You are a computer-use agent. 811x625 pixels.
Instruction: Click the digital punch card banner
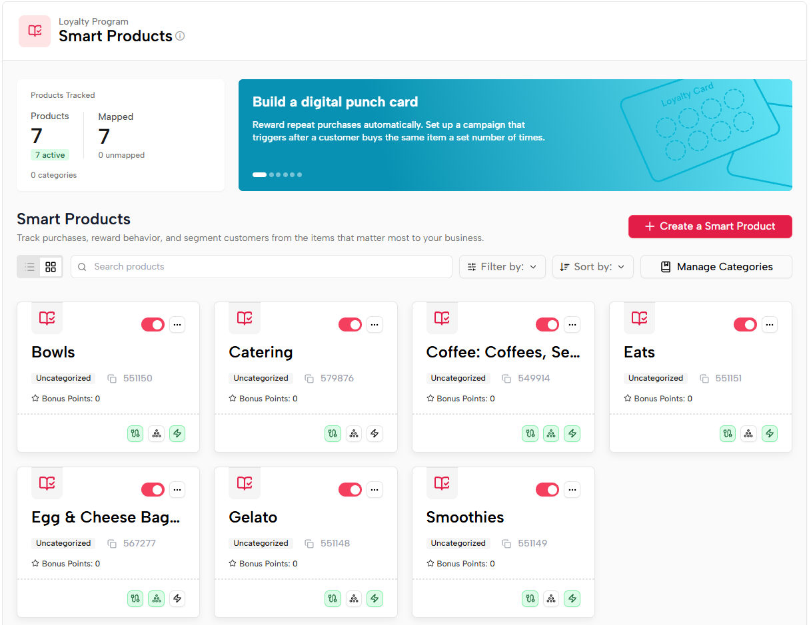[x=515, y=135]
